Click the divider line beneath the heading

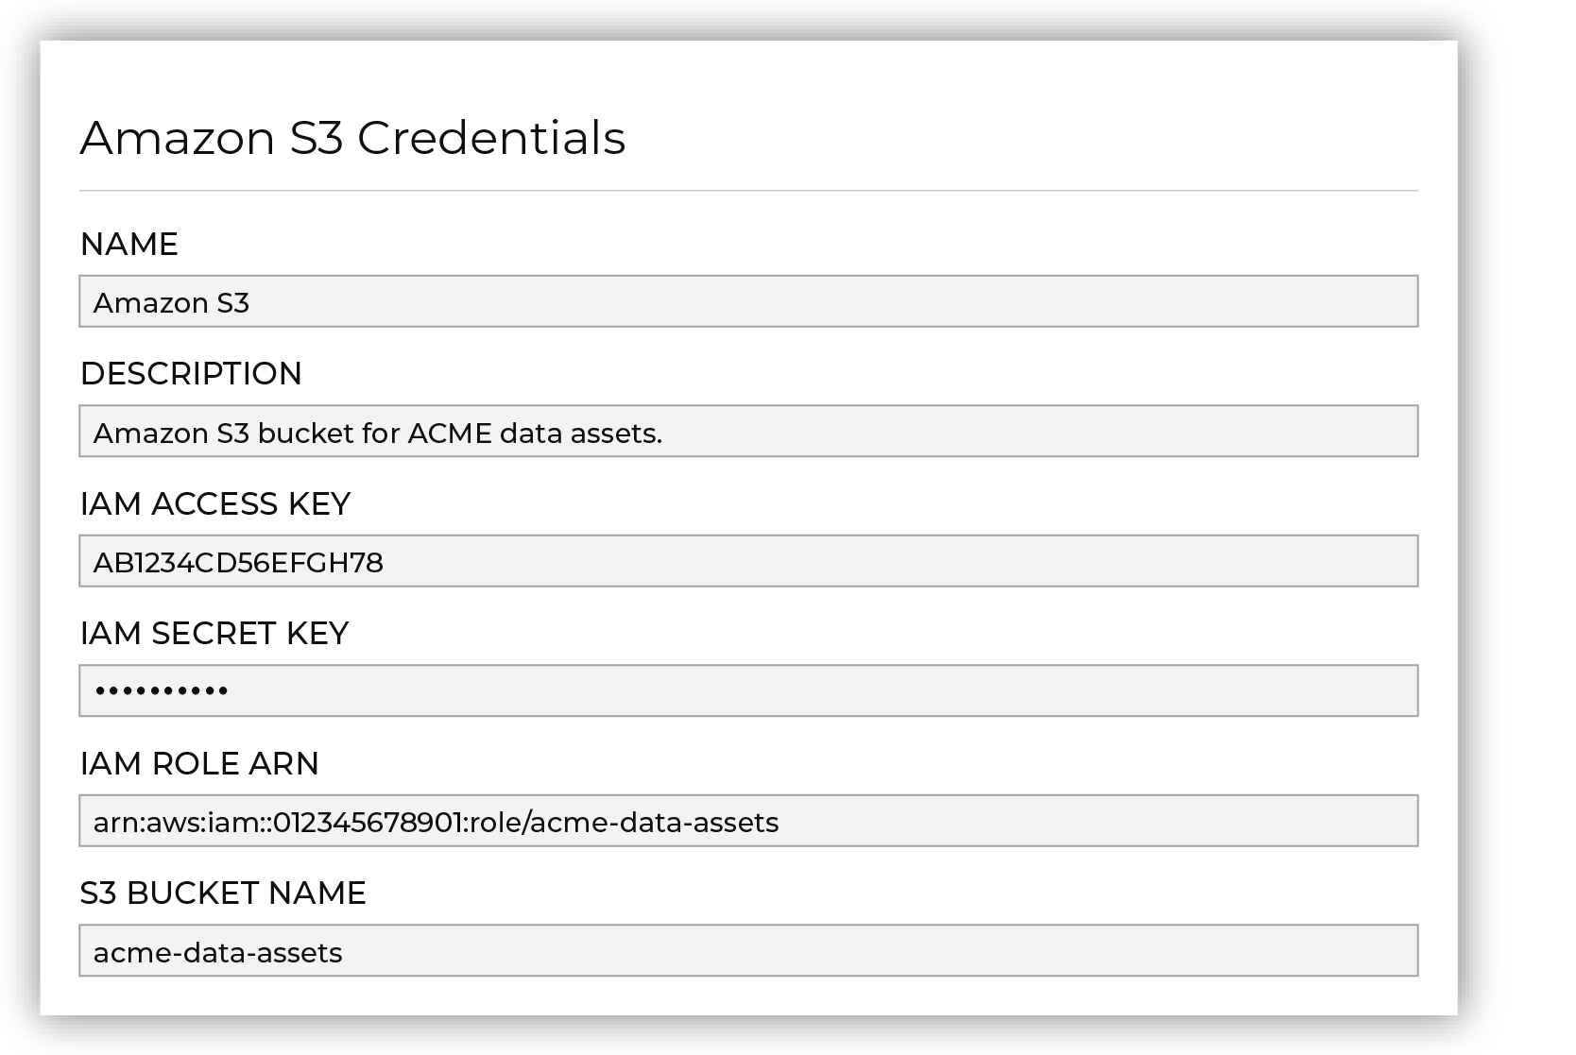[748, 191]
